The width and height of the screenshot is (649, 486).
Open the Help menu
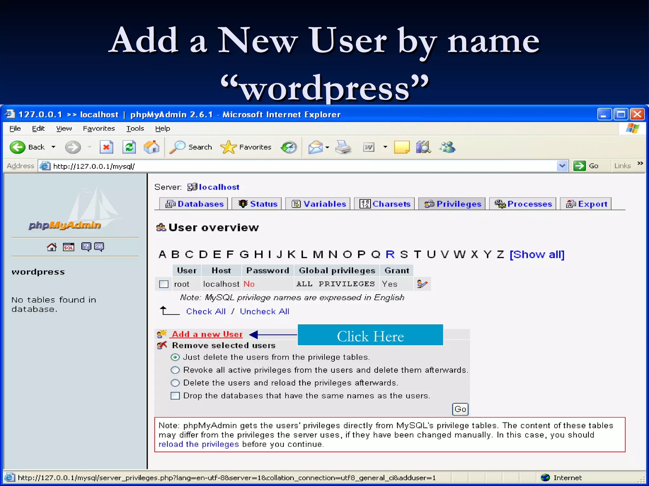coord(163,128)
